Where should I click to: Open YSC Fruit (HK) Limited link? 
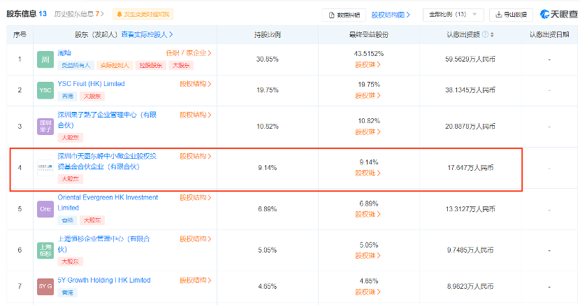91,84
